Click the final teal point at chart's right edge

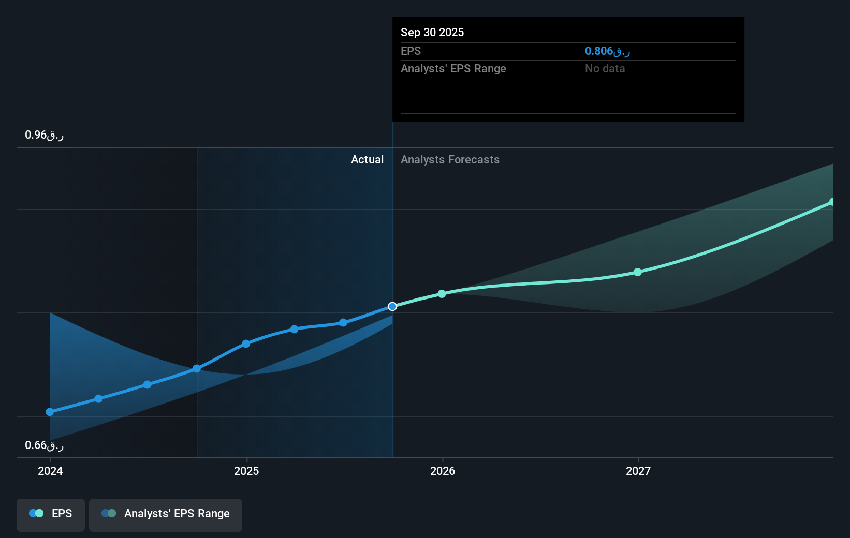pyautogui.click(x=832, y=201)
